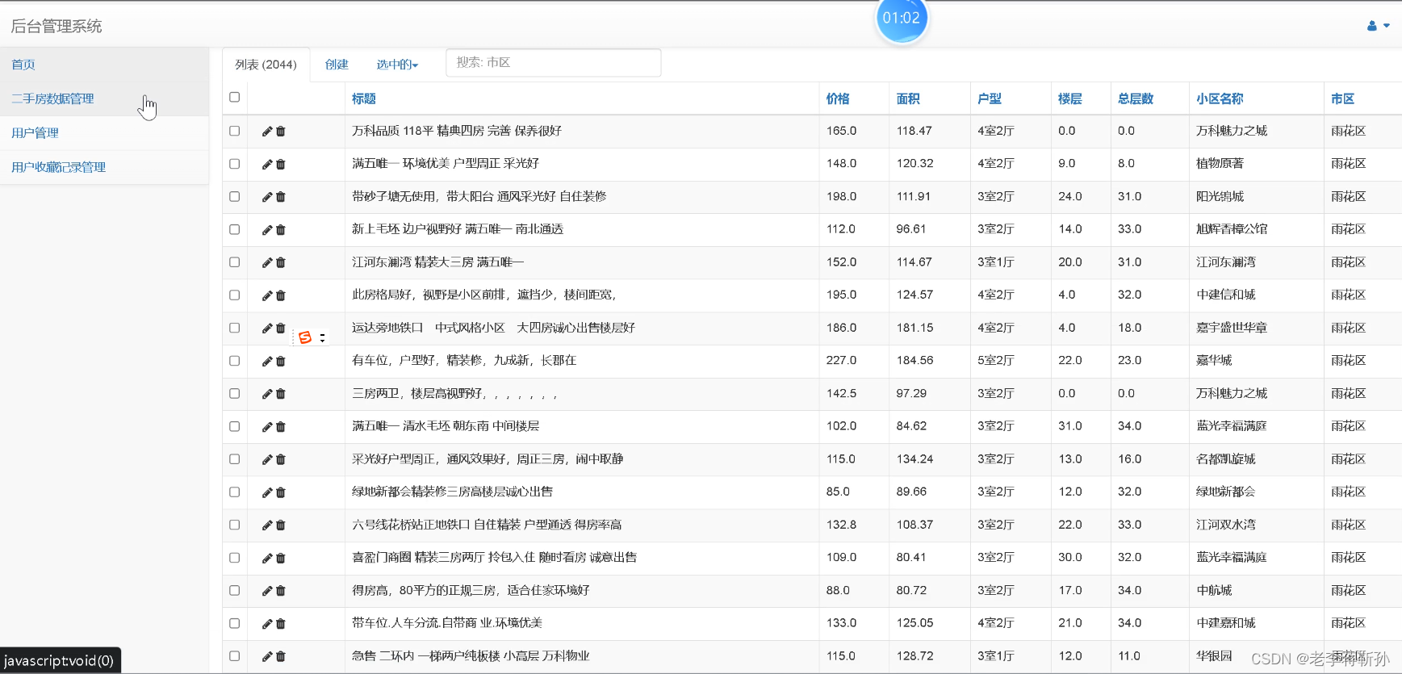Tick checkbox of 此房格局好 row

coord(235,295)
